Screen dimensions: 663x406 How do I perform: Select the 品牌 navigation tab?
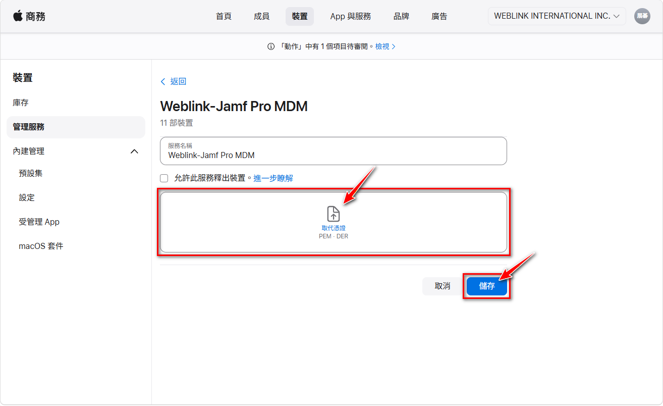[x=401, y=16]
